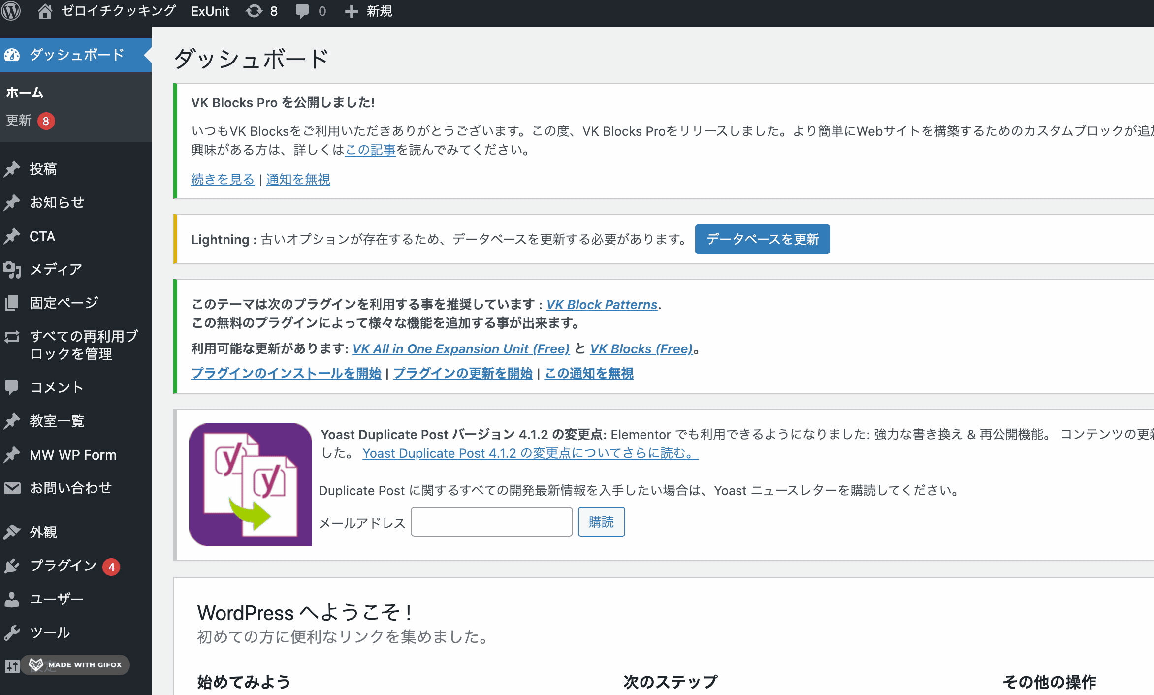The image size is (1154, 695).
Task: Click the お問い合わせ envelope icon
Action: click(12, 488)
